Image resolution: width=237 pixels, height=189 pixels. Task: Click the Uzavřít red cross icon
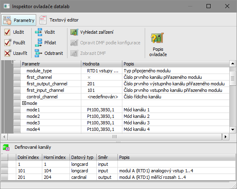pyautogui.click(x=8, y=53)
